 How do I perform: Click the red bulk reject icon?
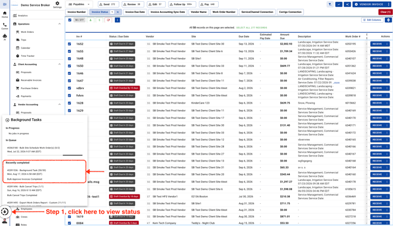109,20
